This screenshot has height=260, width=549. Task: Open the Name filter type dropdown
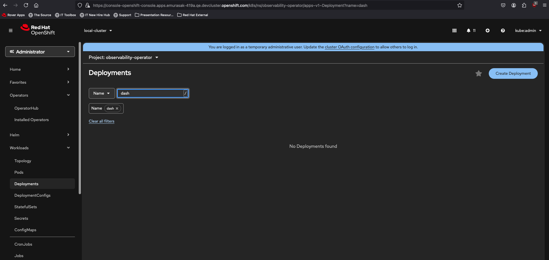pyautogui.click(x=102, y=93)
